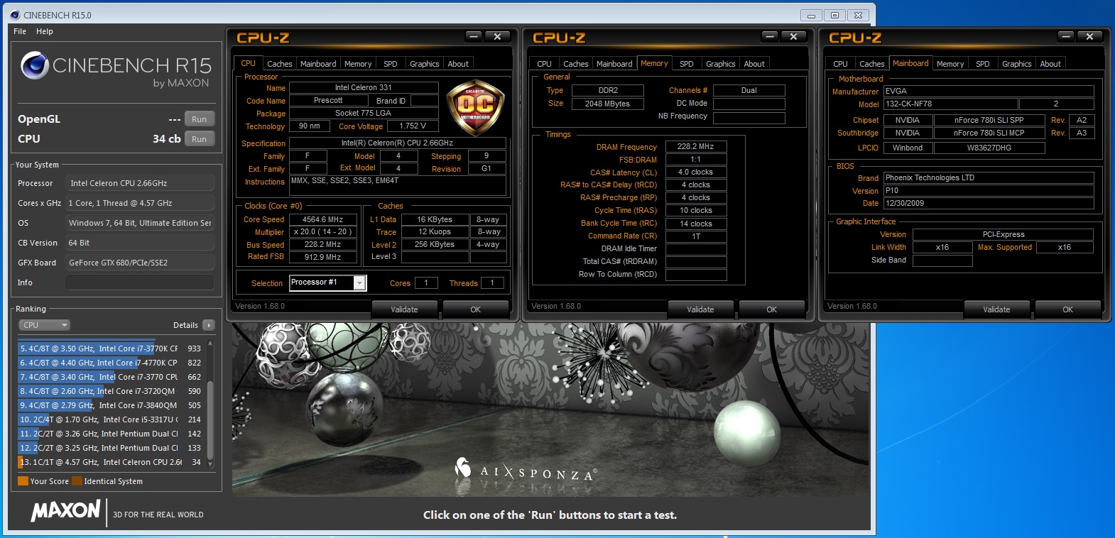This screenshot has width=1115, height=538.
Task: Click the ranking list scroll up arrow
Action: coord(211,344)
